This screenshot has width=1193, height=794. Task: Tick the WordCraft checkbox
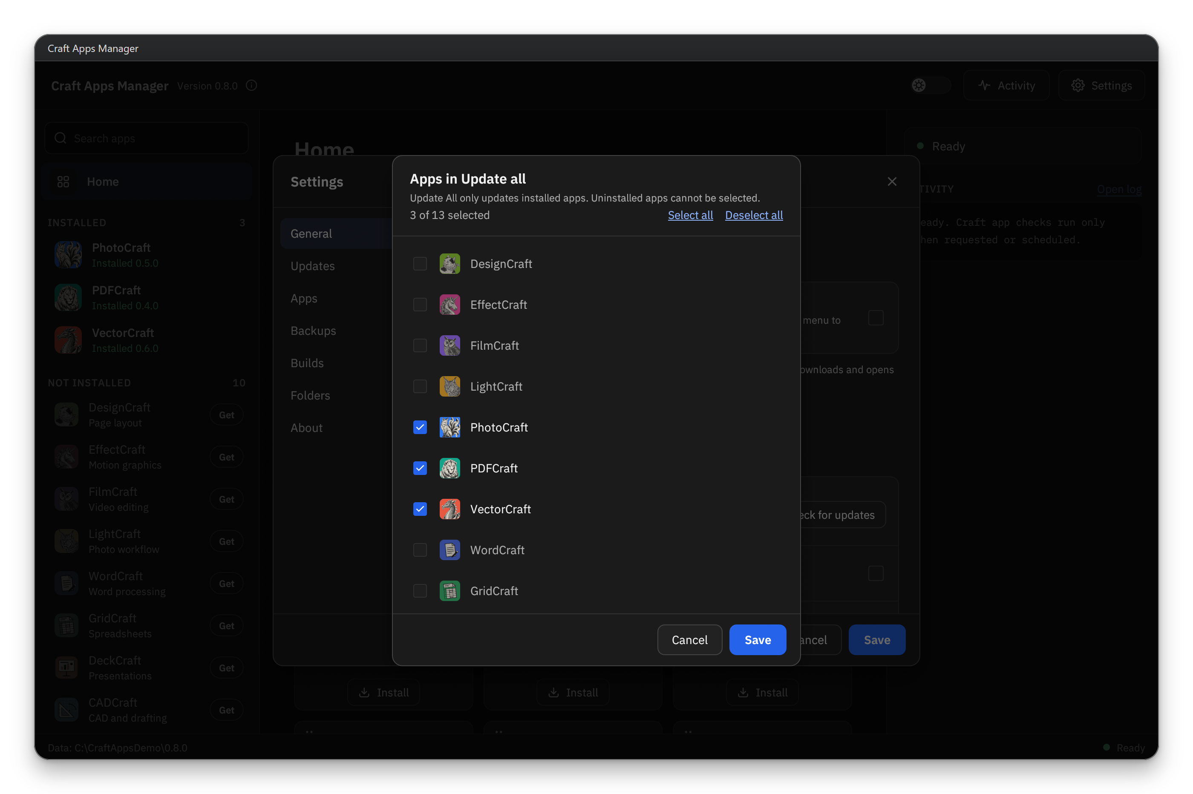(x=420, y=550)
